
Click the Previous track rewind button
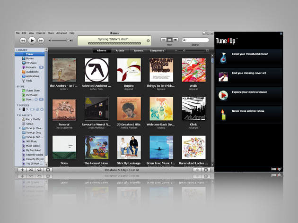22,41
